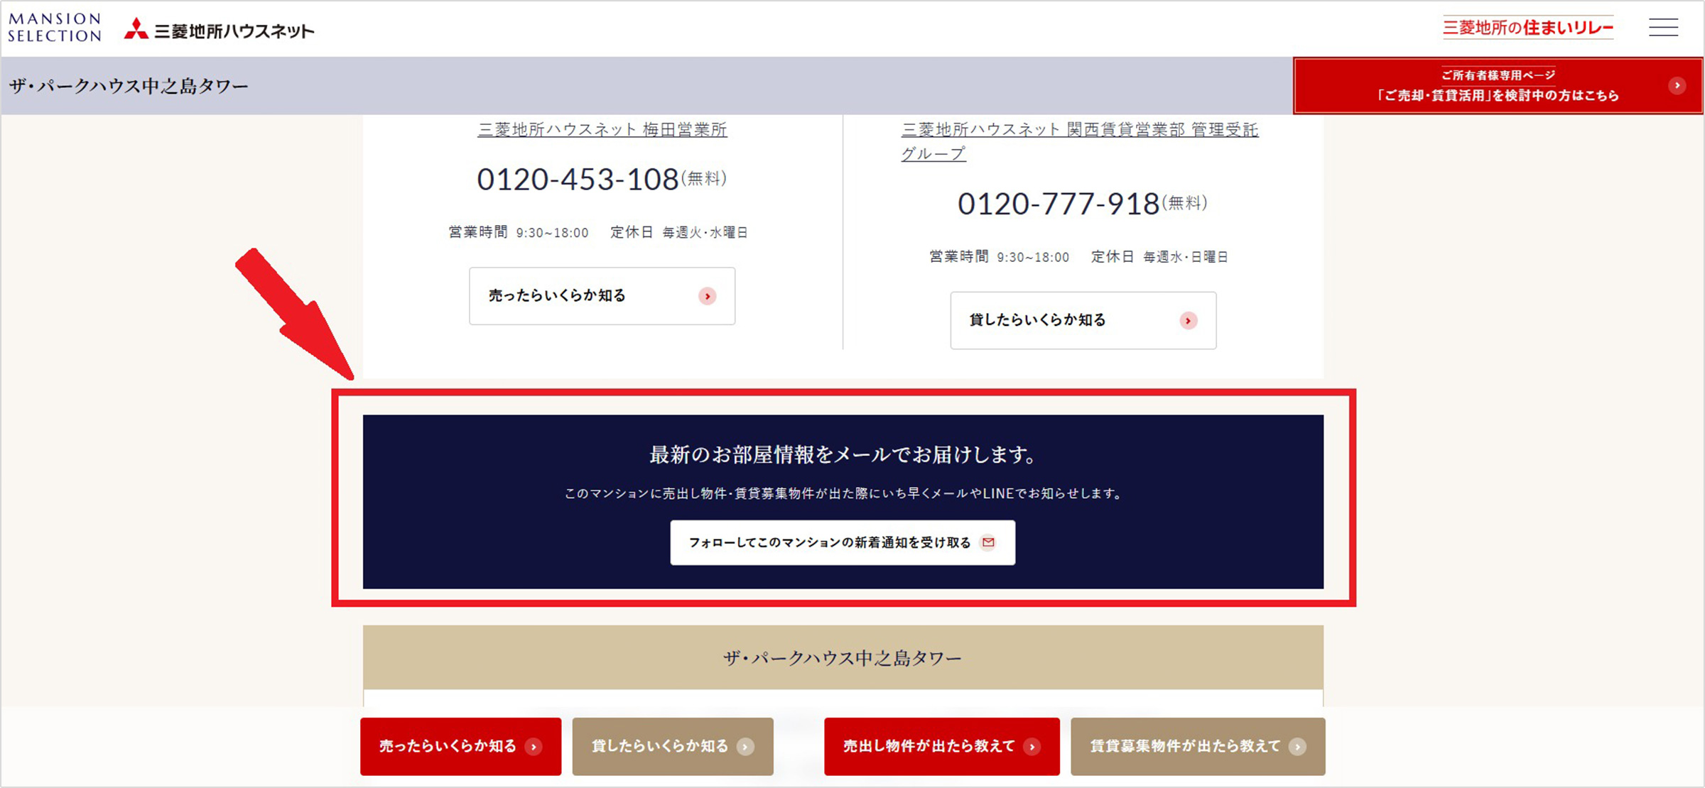The height and width of the screenshot is (788, 1705).
Task: Click arrow icon on owner page red banner
Action: point(1677,85)
